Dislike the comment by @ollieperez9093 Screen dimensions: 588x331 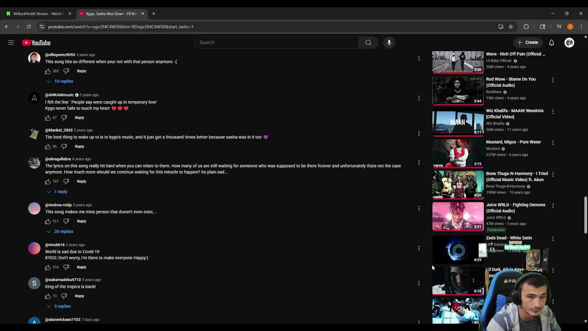(66, 71)
